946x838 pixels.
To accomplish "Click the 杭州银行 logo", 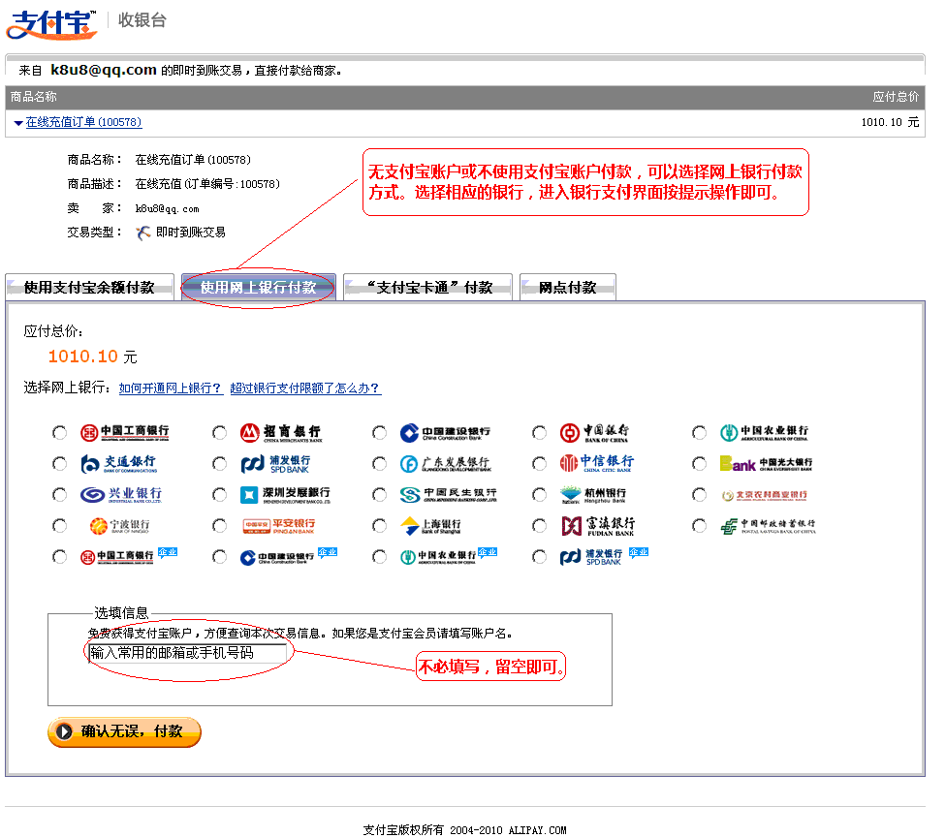I will [593, 495].
